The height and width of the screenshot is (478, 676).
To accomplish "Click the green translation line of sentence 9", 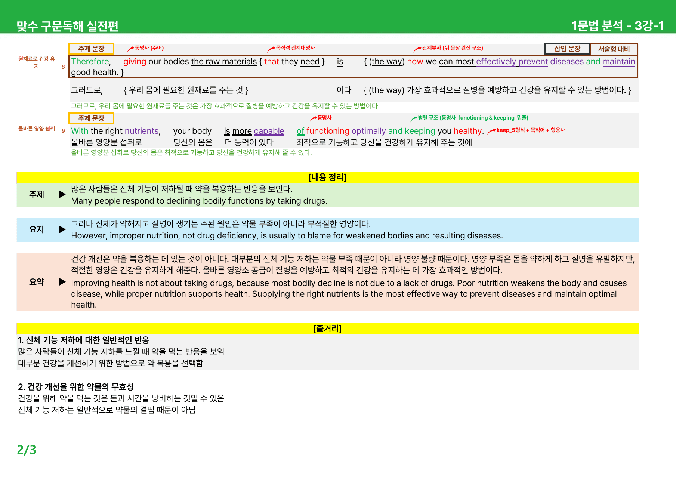I will pos(191,152).
